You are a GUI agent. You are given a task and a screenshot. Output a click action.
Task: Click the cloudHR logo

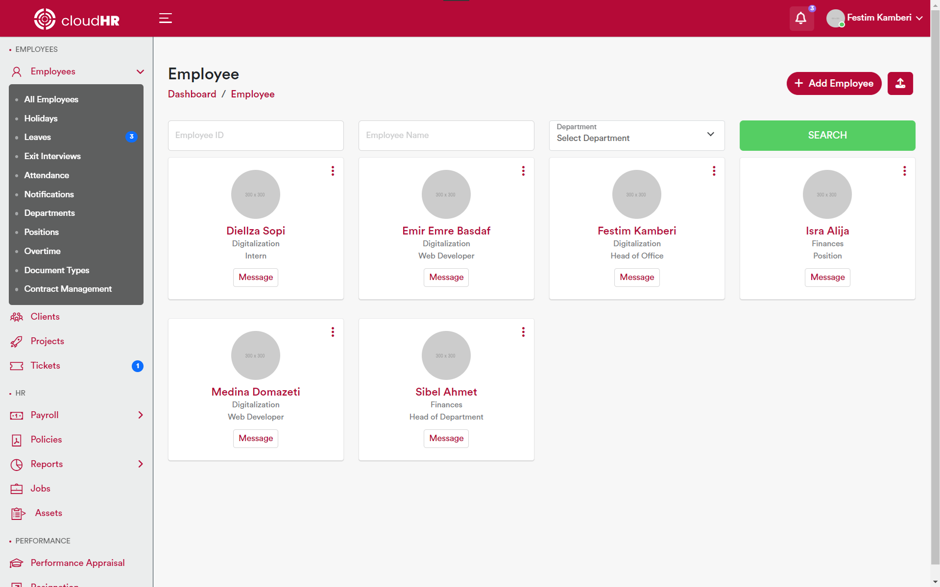[77, 19]
